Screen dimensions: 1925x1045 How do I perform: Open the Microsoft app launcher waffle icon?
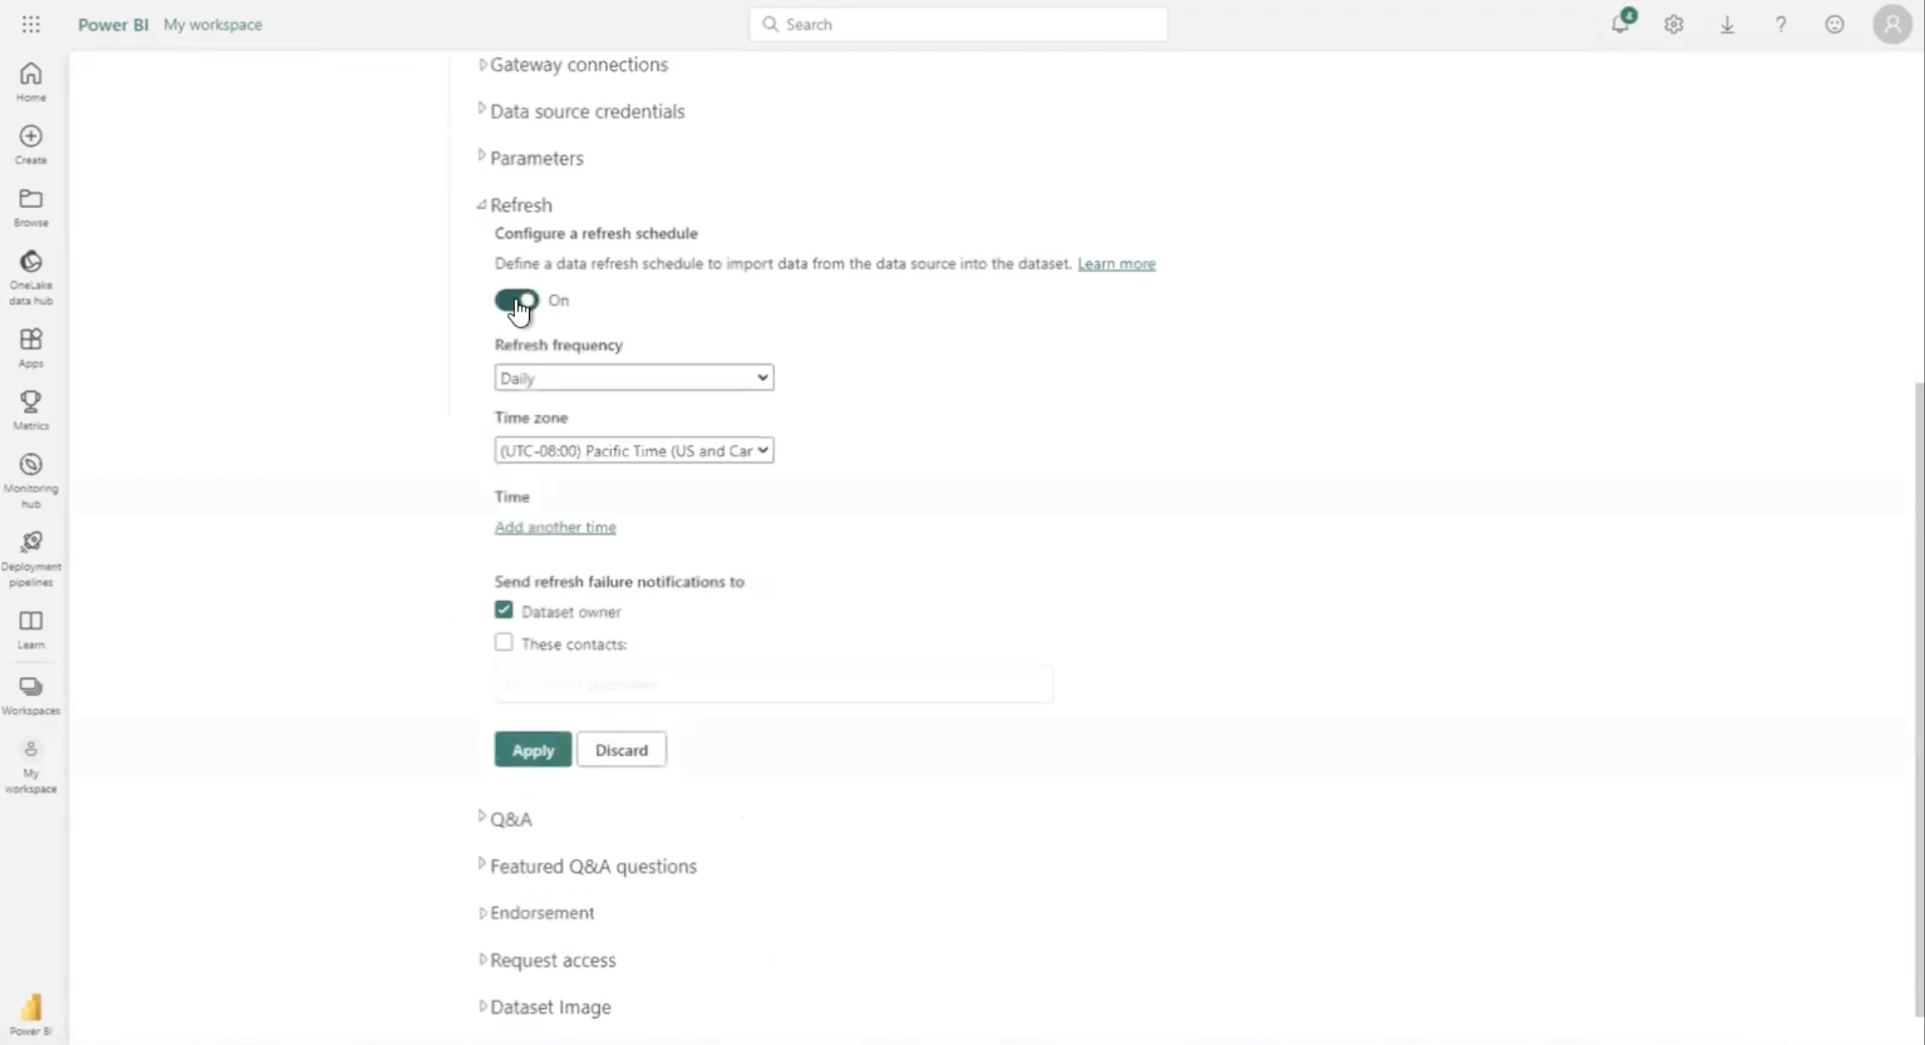(x=31, y=24)
